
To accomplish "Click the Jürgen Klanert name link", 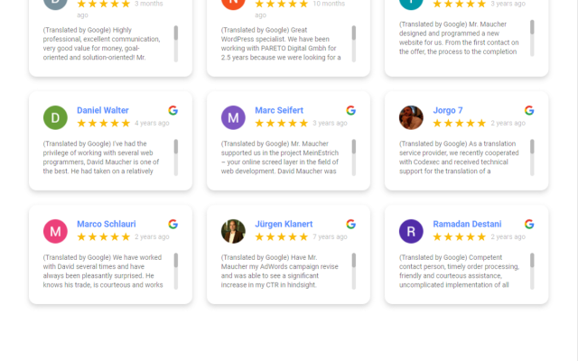I will (x=284, y=224).
